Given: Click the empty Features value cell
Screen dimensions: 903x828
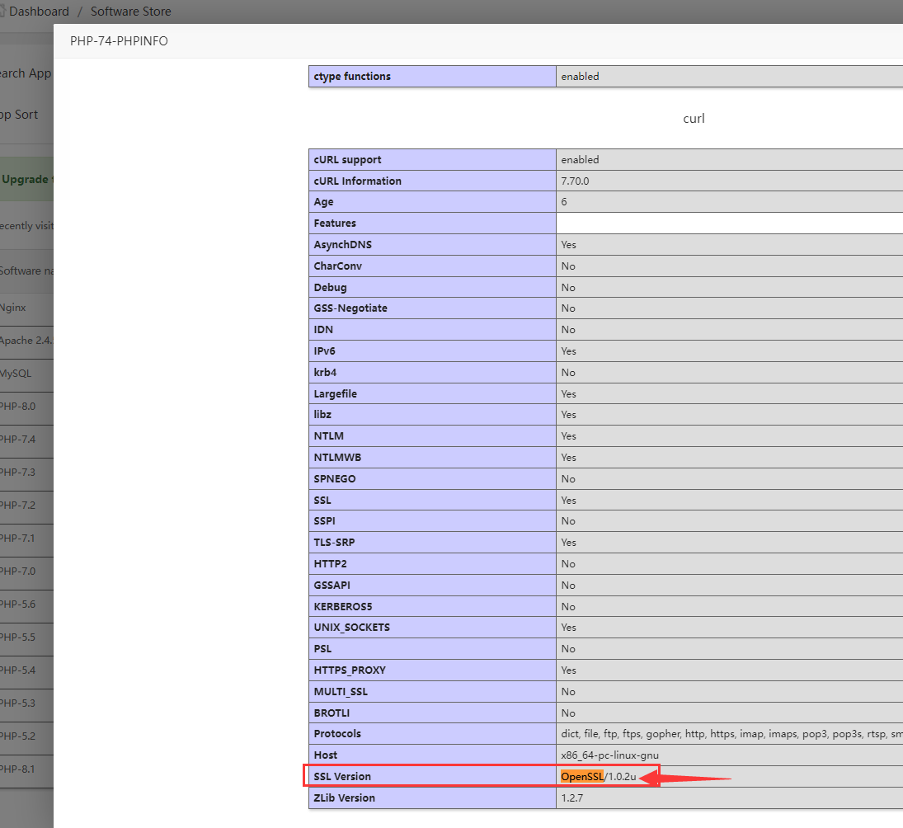Looking at the screenshot, I should (729, 223).
